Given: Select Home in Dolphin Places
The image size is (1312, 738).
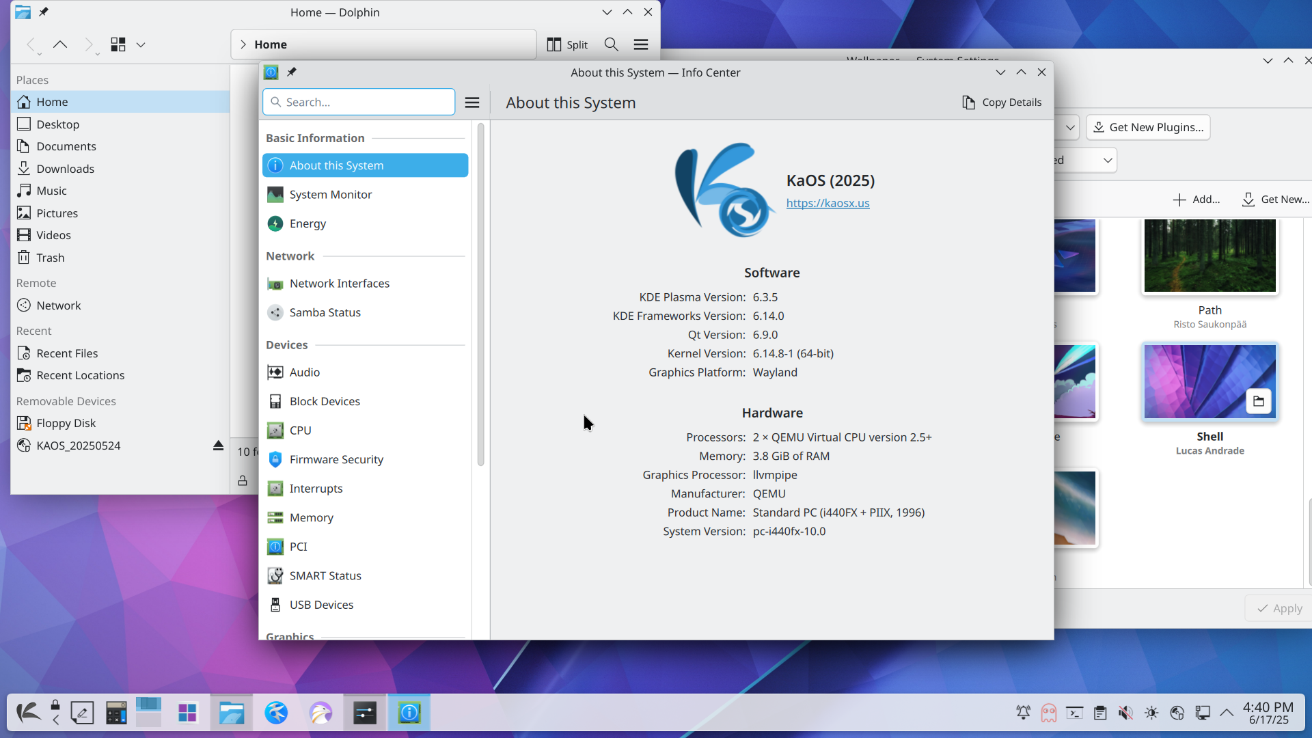Looking at the screenshot, I should [x=120, y=102].
